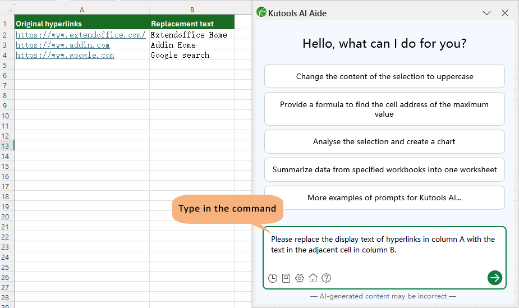
Task: Open the https://www.extendoffice.com/ hyperlink
Action: (80, 35)
